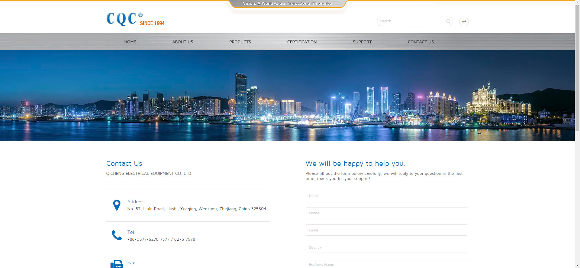
Task: Select the Email input field
Action: click(386, 230)
